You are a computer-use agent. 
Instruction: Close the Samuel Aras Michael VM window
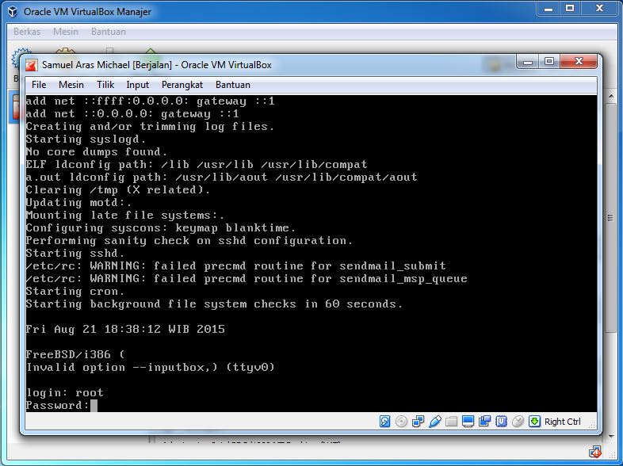point(579,62)
